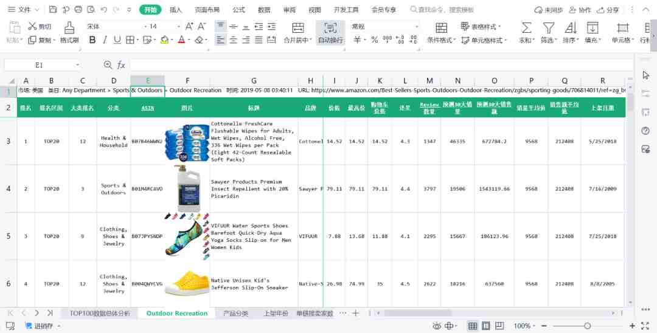Click the percent style icon
Image resolution: width=657 pixels, height=333 pixels.
pos(375,40)
